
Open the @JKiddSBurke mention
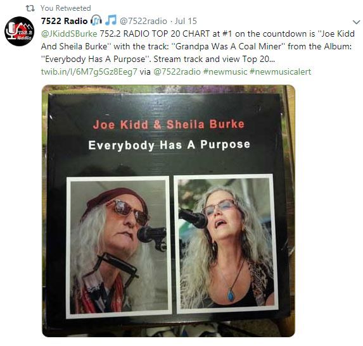coord(69,34)
